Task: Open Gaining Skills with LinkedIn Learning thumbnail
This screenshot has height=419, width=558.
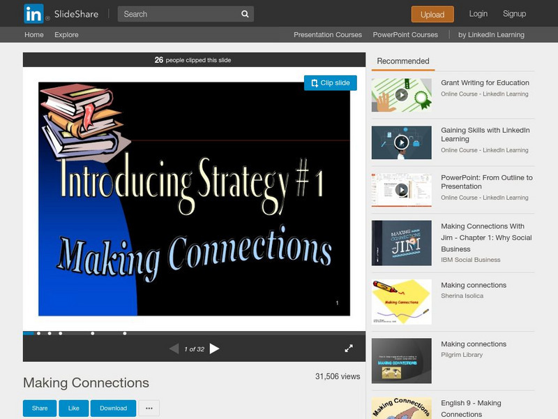Action: tap(402, 142)
